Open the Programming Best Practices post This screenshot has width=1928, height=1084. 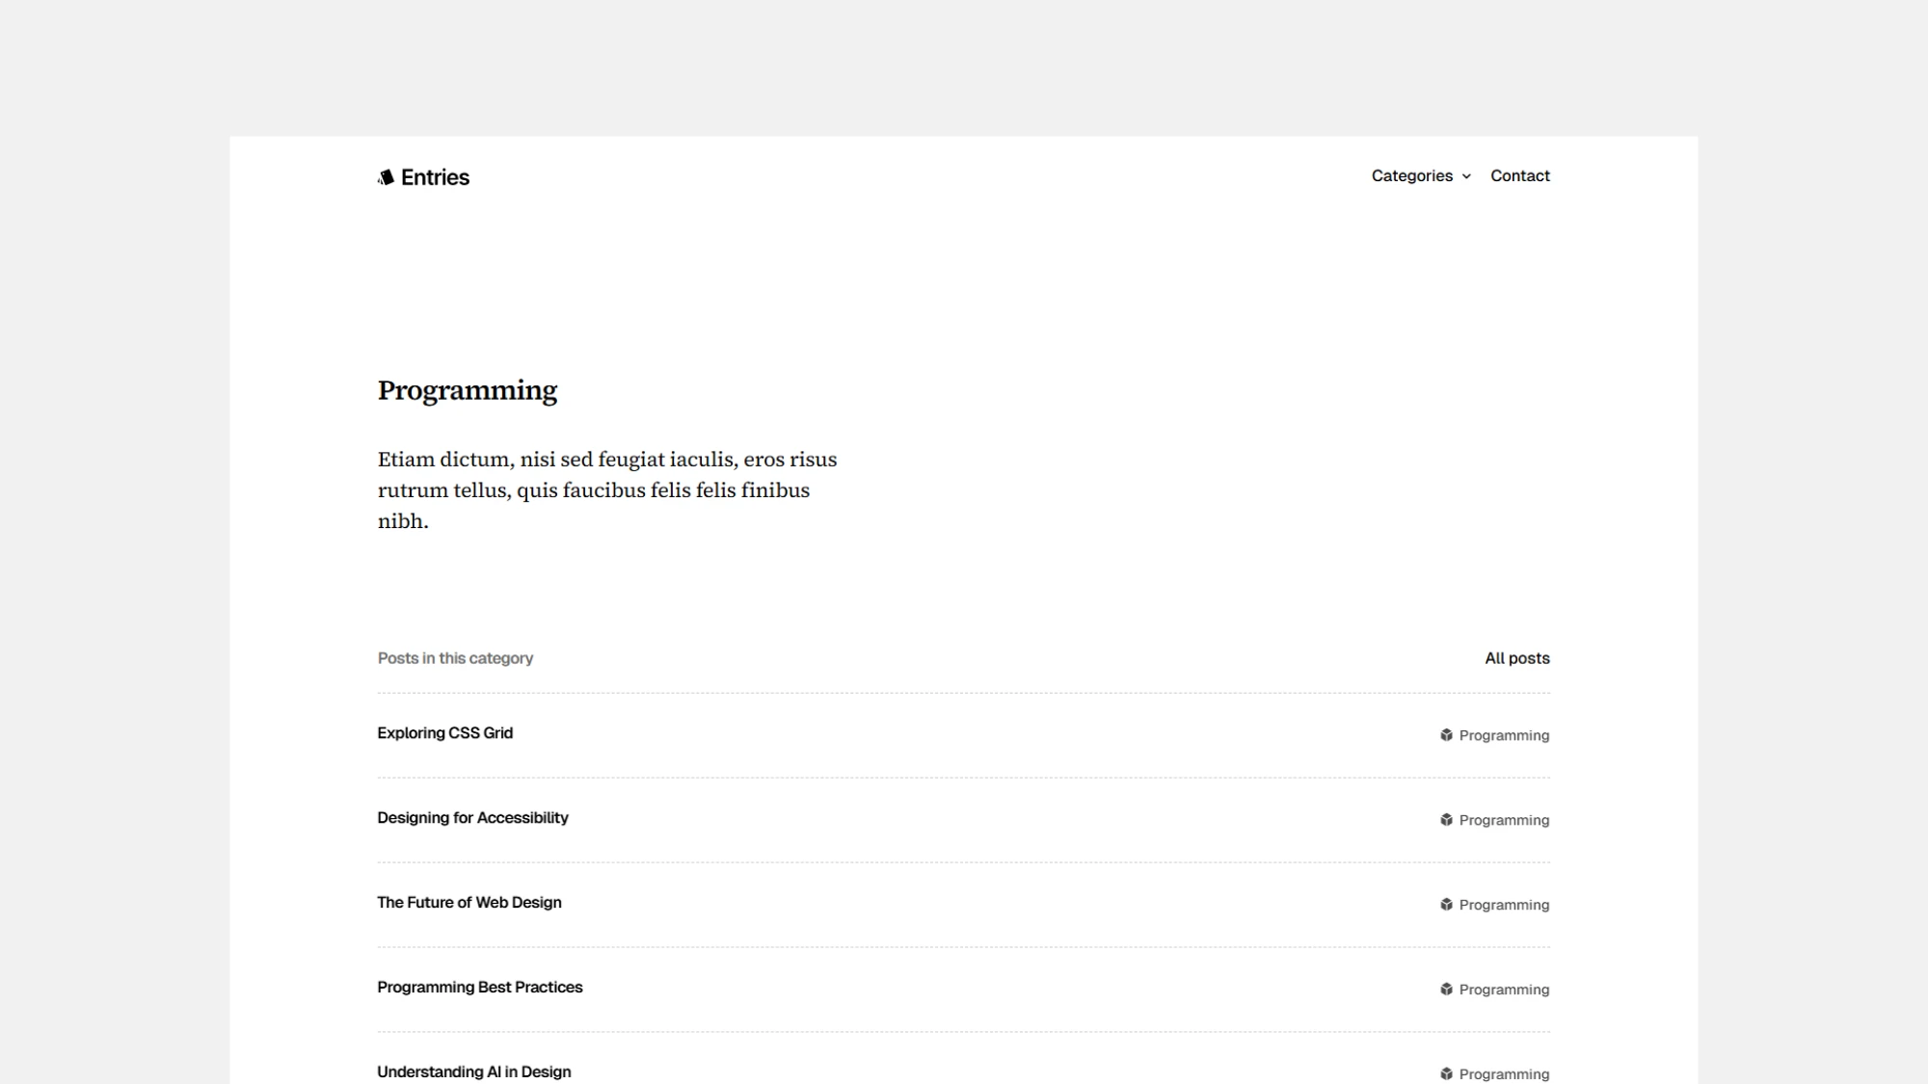(x=479, y=987)
